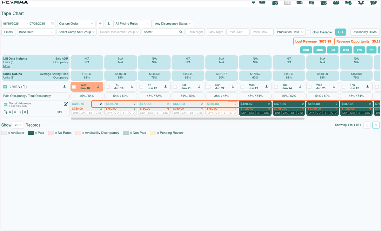
Task: Open the Show 25 records dropdown
Action: (18, 125)
